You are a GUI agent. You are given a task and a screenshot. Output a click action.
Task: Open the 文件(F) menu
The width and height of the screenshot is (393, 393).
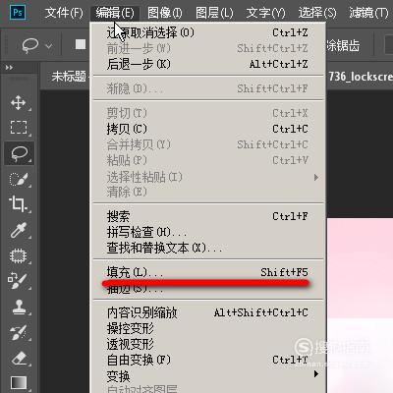(x=64, y=13)
